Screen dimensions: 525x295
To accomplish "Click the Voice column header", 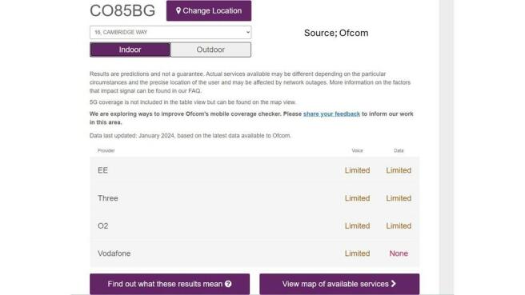I will pos(357,150).
